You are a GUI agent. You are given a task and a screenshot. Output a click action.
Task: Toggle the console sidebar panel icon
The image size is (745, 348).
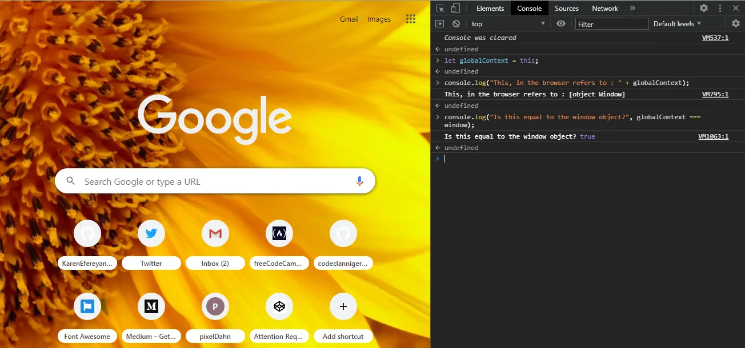coord(439,23)
